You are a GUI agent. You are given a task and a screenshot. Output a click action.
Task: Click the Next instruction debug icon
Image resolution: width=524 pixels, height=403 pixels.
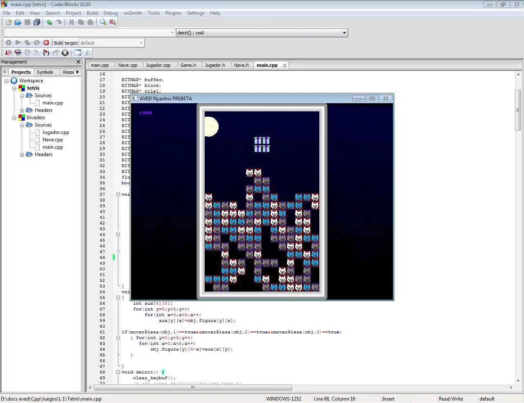(37, 53)
